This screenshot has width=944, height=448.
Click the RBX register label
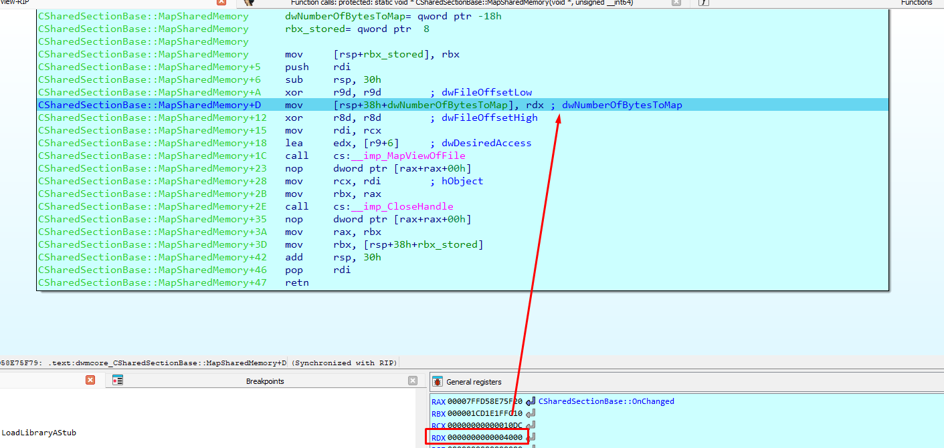438,413
